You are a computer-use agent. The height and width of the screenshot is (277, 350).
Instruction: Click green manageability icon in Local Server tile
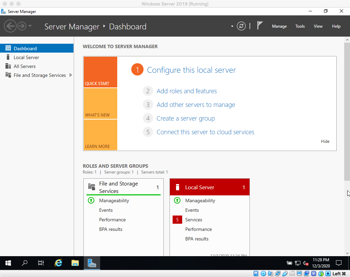click(x=177, y=200)
